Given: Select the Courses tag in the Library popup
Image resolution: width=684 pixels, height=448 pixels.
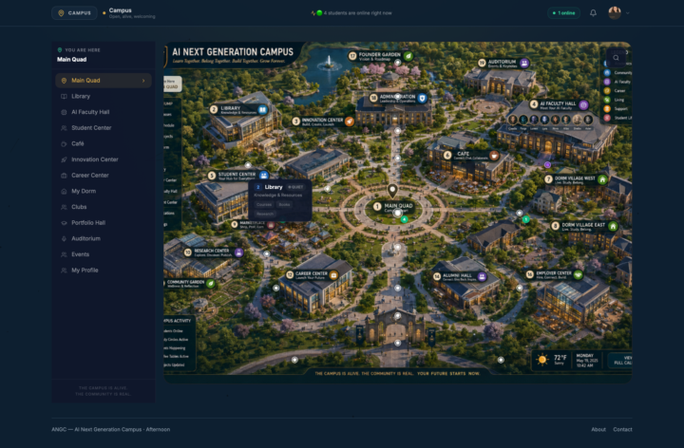Looking at the screenshot, I should pos(264,204).
